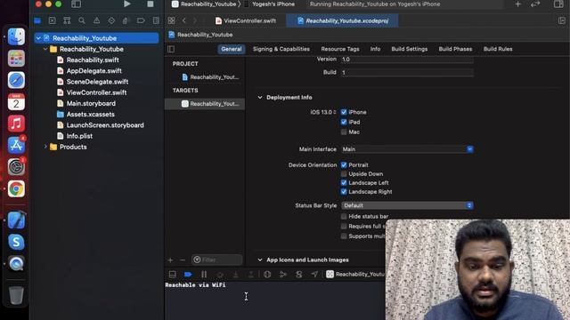Stop the running app
570x320 pixels.
coord(151,4)
